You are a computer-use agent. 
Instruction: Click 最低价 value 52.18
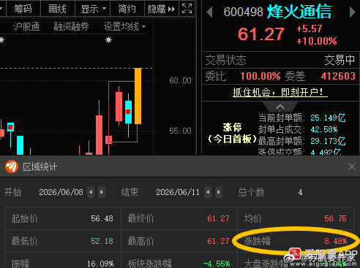click(102, 241)
